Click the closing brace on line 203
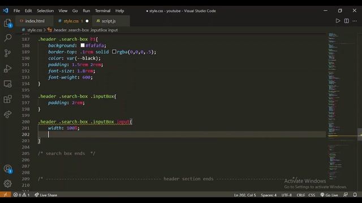Screen dimensions: 362x203 39,140
